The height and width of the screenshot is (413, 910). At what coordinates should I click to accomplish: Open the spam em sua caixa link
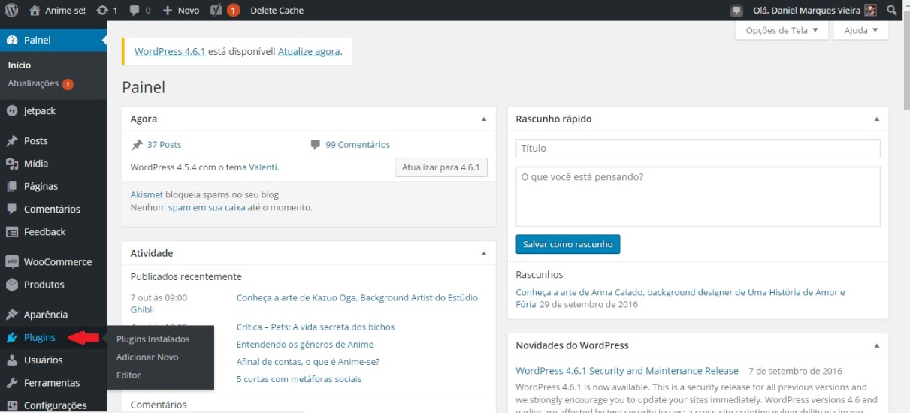tap(207, 207)
